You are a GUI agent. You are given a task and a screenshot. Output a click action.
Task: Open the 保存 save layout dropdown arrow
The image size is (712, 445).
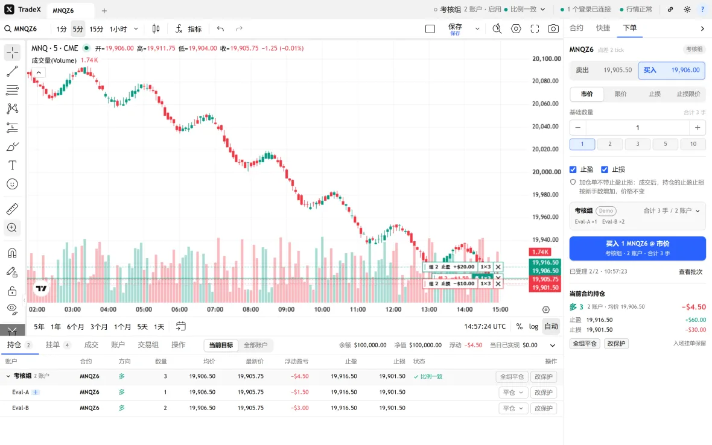(477, 29)
